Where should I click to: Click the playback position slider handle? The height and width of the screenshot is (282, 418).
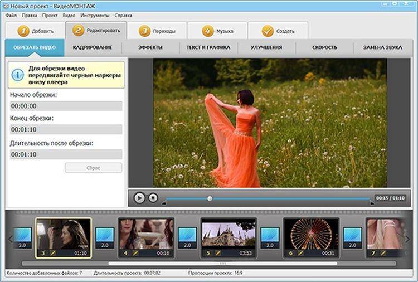210,198
